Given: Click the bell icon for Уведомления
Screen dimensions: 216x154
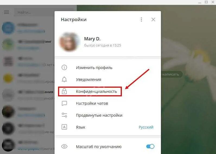Looking at the screenshot, I should [x=64, y=79].
